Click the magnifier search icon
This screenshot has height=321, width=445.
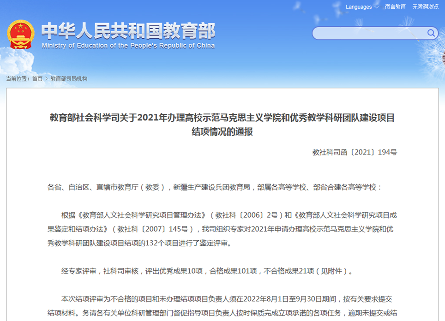(x=431, y=33)
